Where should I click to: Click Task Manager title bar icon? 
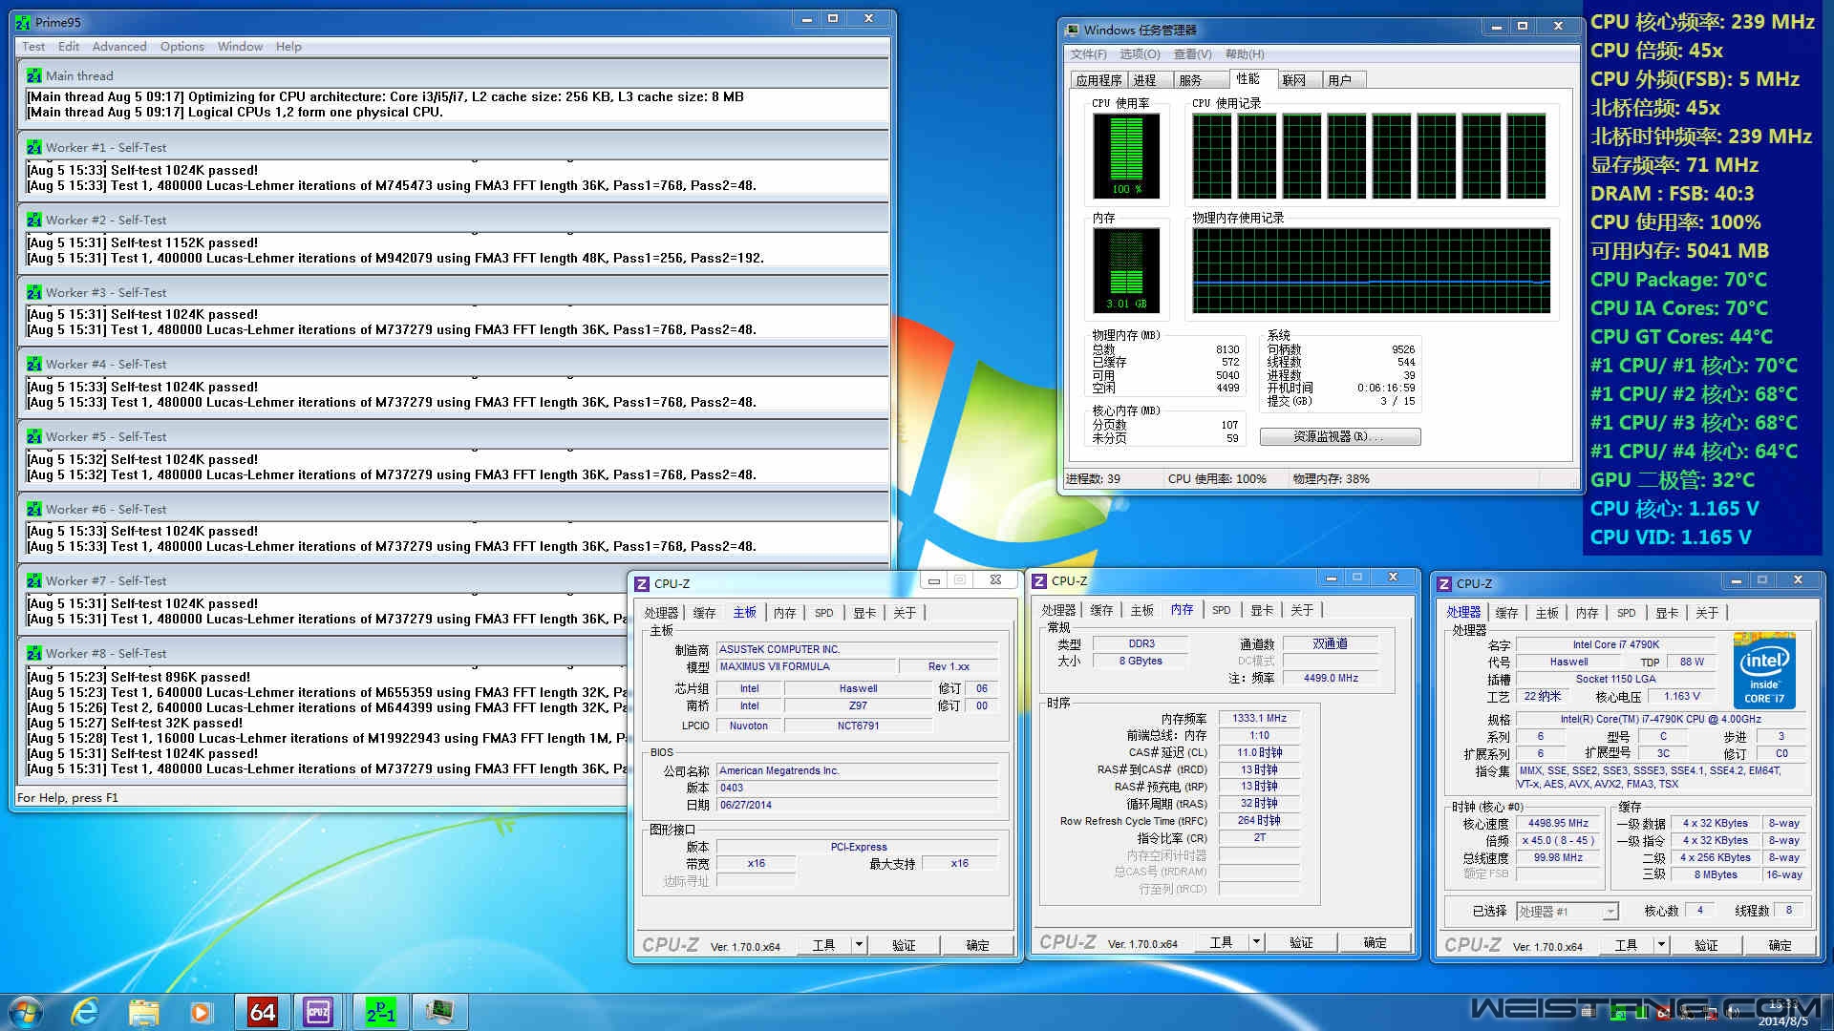[1073, 30]
